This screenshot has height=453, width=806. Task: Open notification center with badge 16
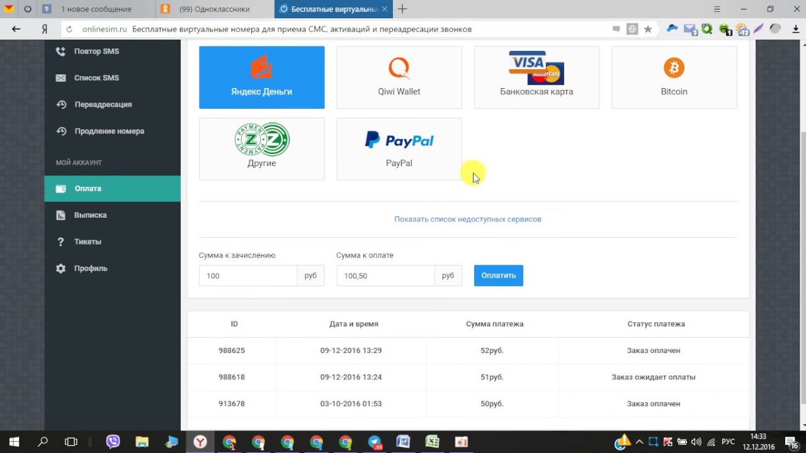(792, 442)
